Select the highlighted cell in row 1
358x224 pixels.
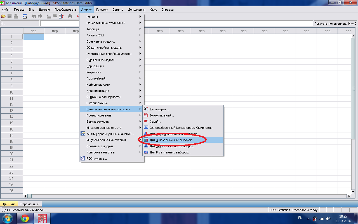[x=33, y=37]
